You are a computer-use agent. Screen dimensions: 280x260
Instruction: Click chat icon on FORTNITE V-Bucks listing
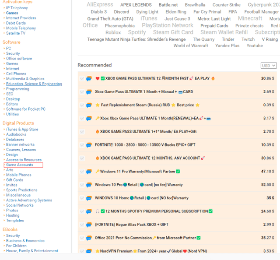tap(89, 145)
